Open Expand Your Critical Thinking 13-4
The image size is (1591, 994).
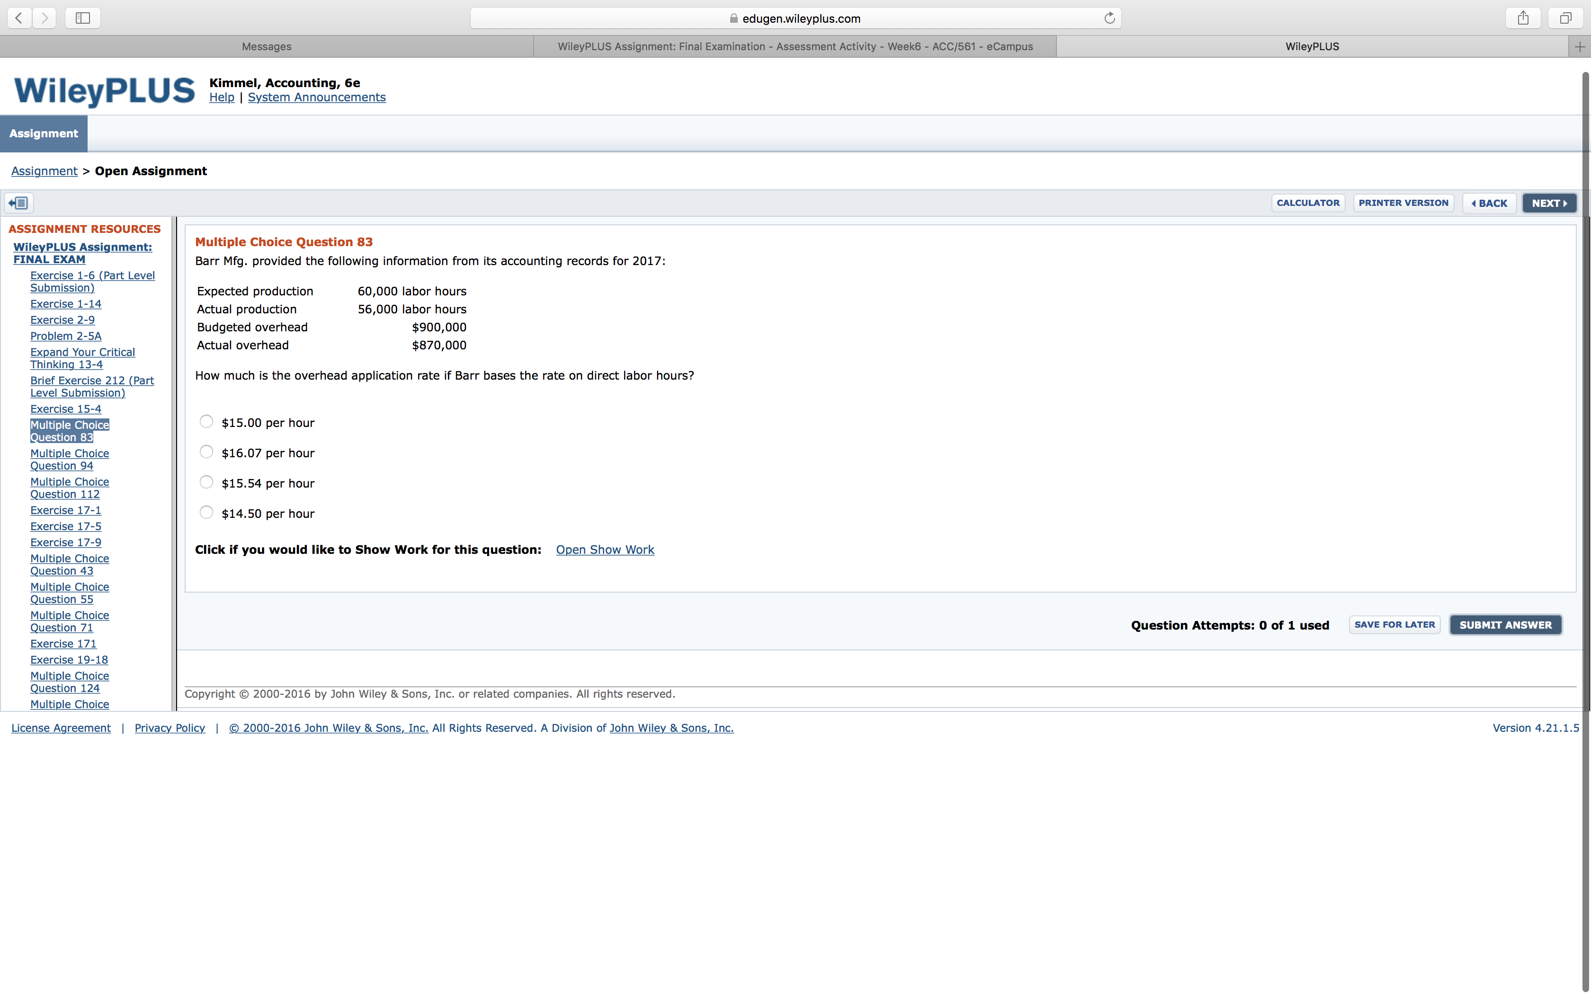pyautogui.click(x=83, y=358)
